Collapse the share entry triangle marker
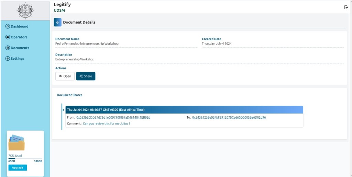This screenshot has width=352, height=177. [x=64, y=110]
